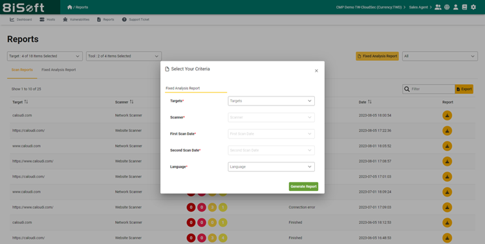This screenshot has height=244, width=485.
Task: Click Finished status for 2023-06-05 18:12:53
Action: tap(296, 223)
